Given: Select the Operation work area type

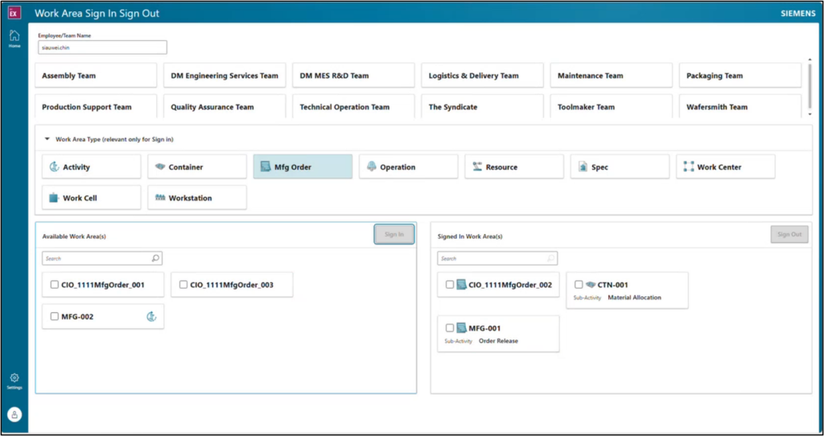Looking at the screenshot, I should point(408,167).
